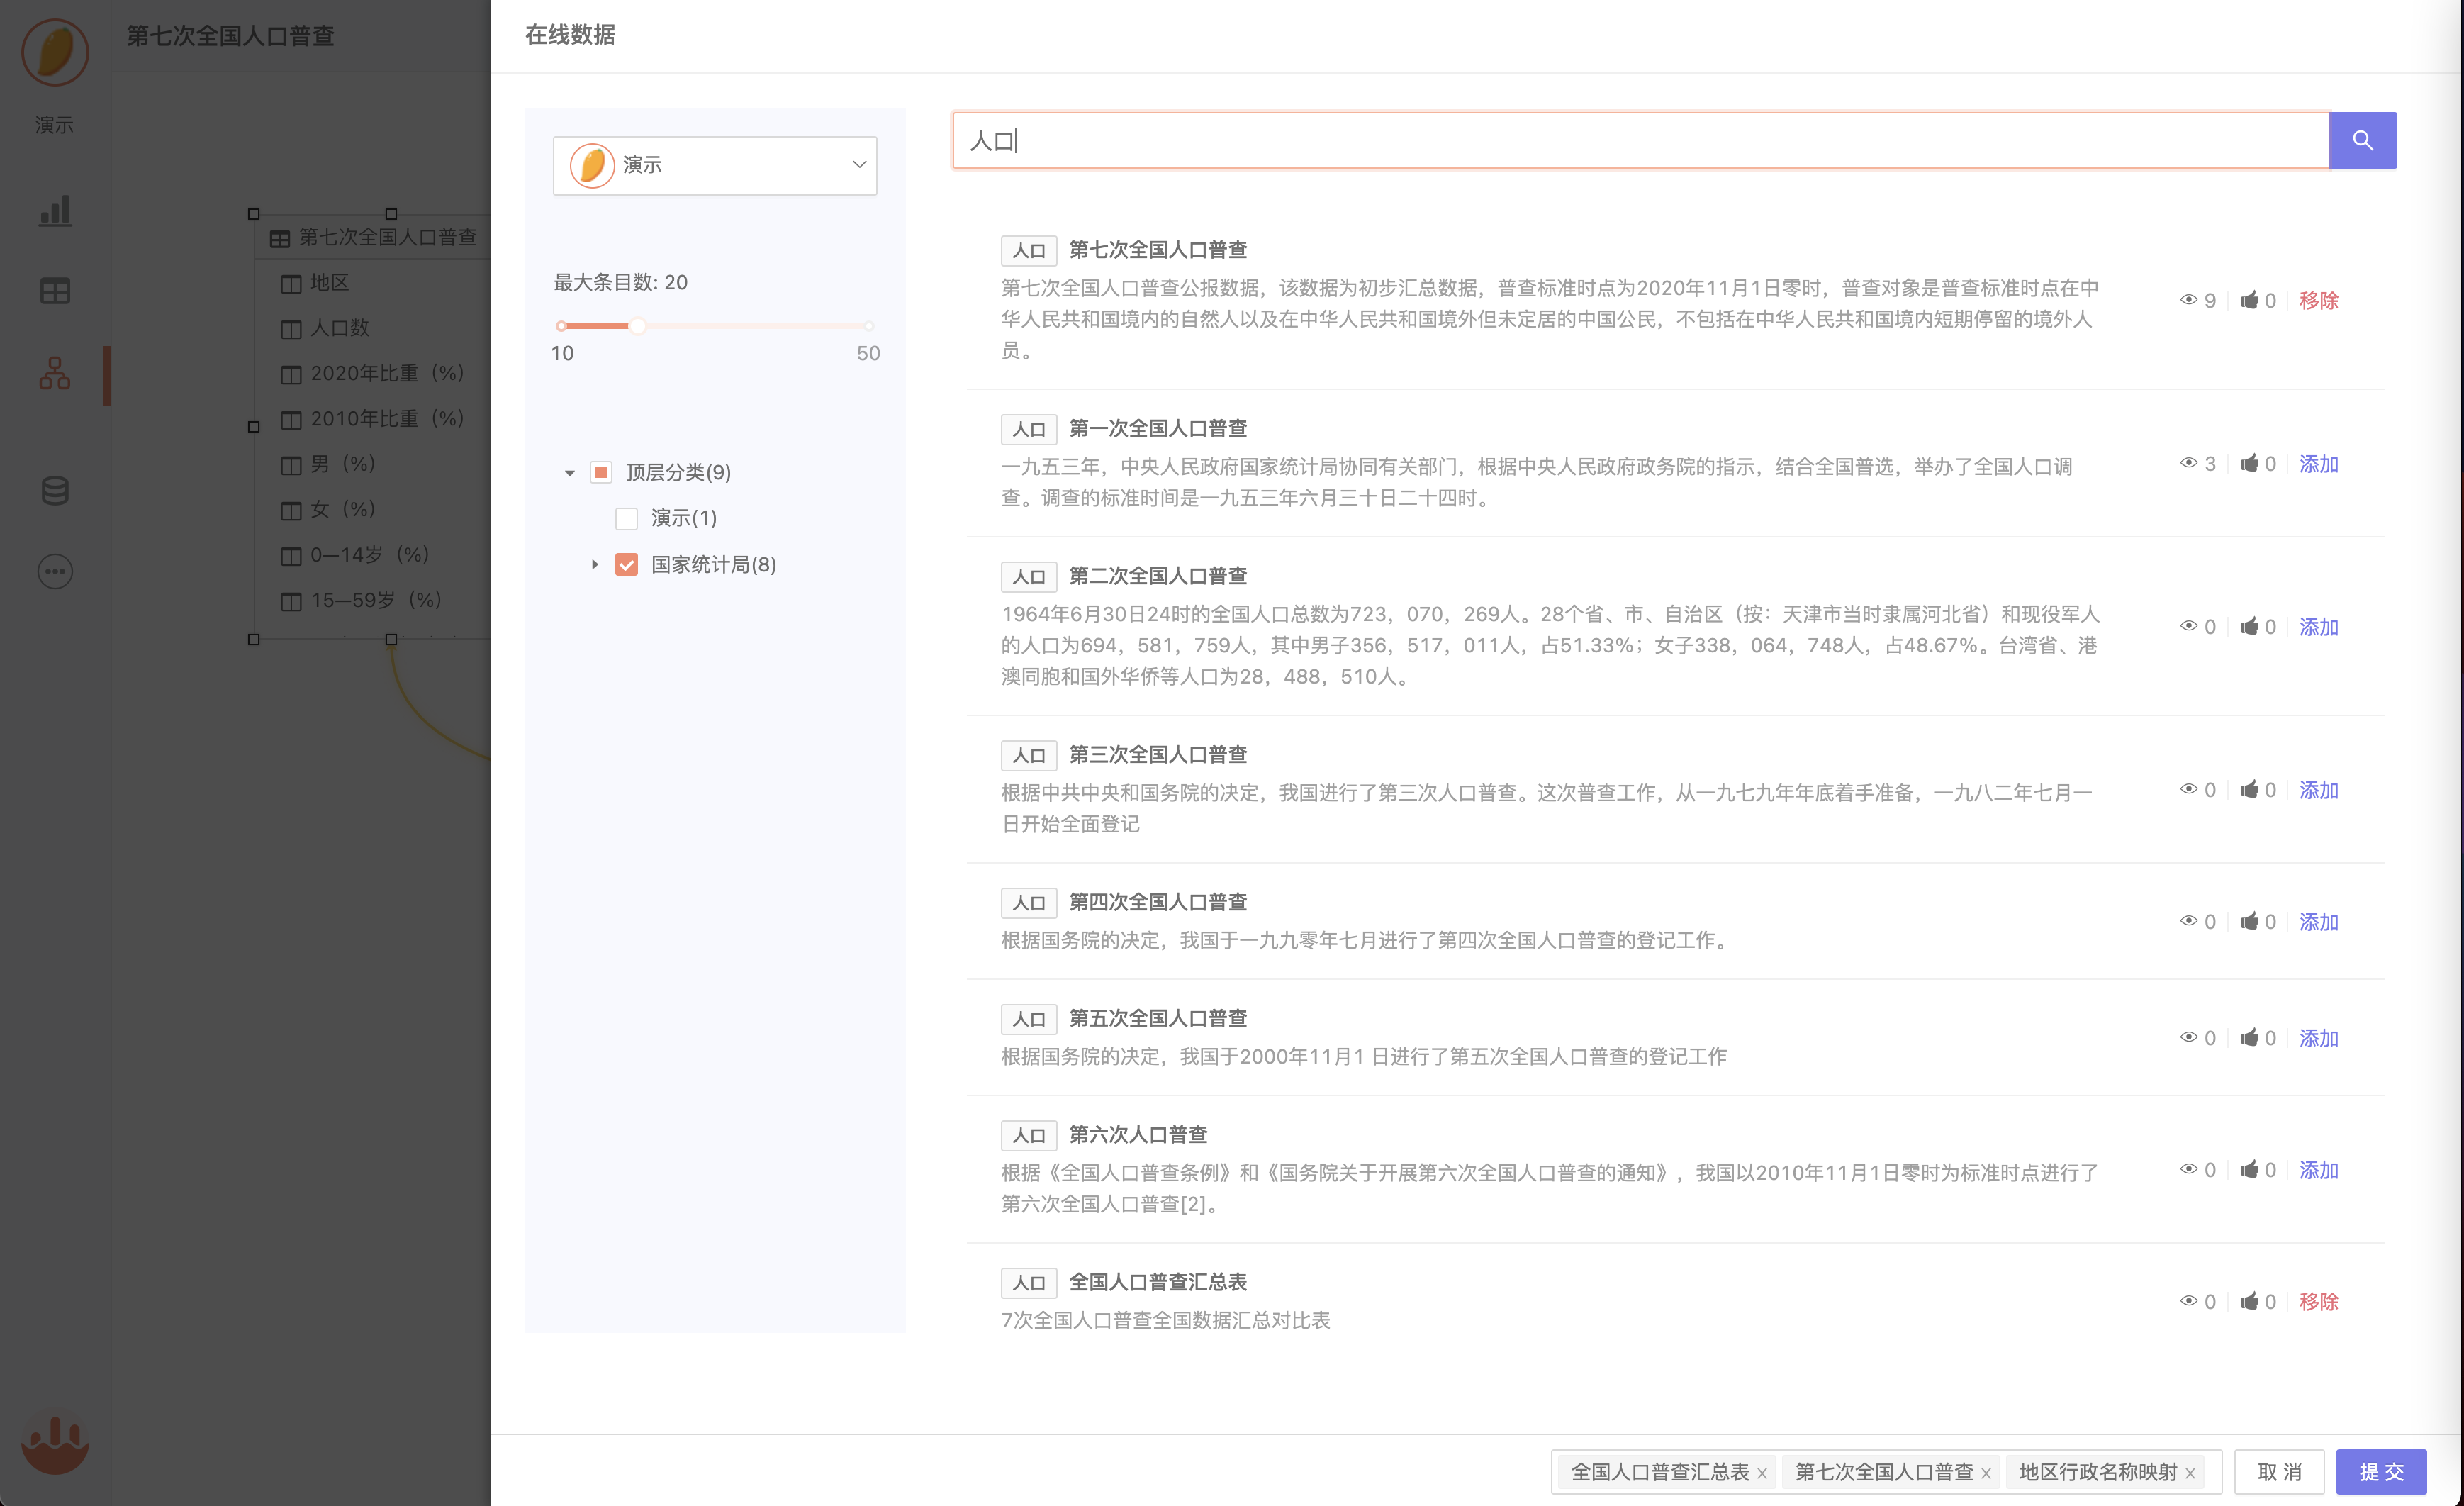Click 添加 for 第三次全国人口普查
The width and height of the screenshot is (2464, 1506).
[2318, 789]
